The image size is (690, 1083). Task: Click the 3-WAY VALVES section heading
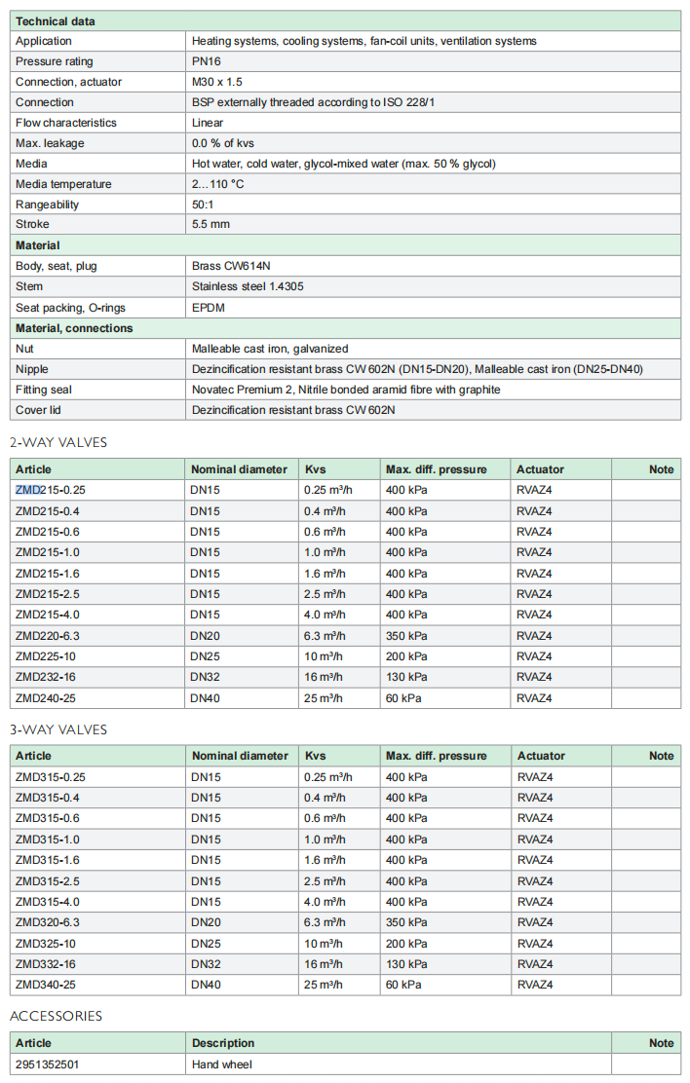(58, 729)
